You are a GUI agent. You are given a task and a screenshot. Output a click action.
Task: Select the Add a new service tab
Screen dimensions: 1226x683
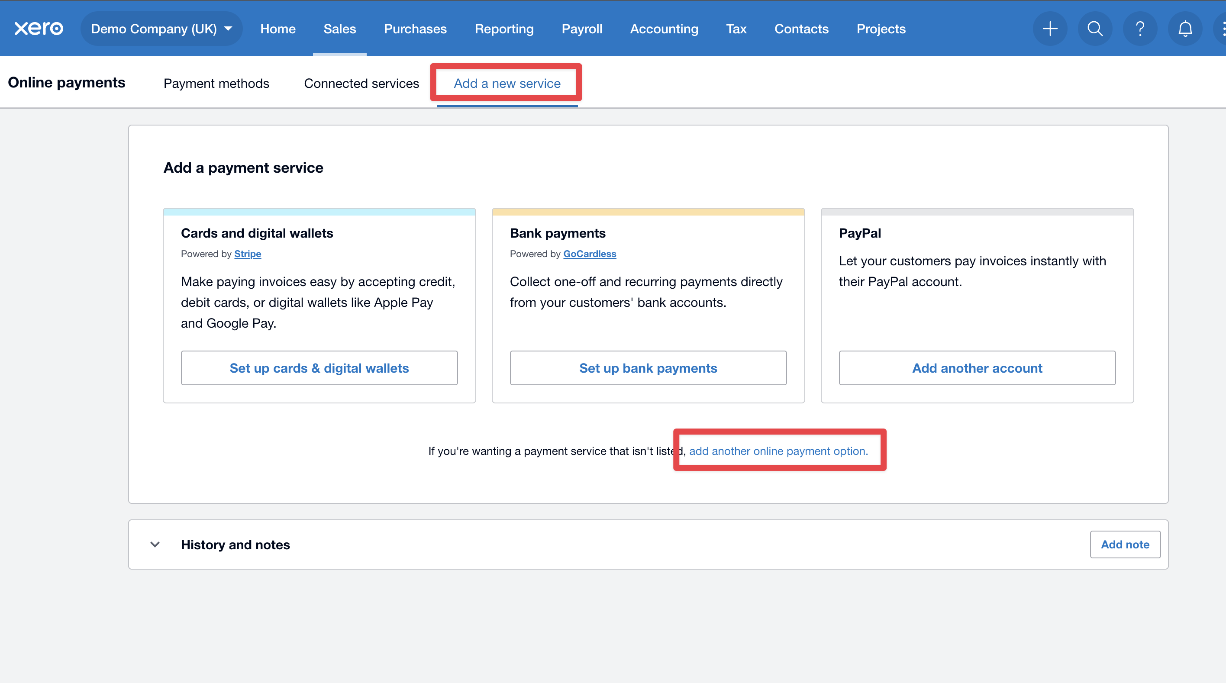(x=507, y=83)
